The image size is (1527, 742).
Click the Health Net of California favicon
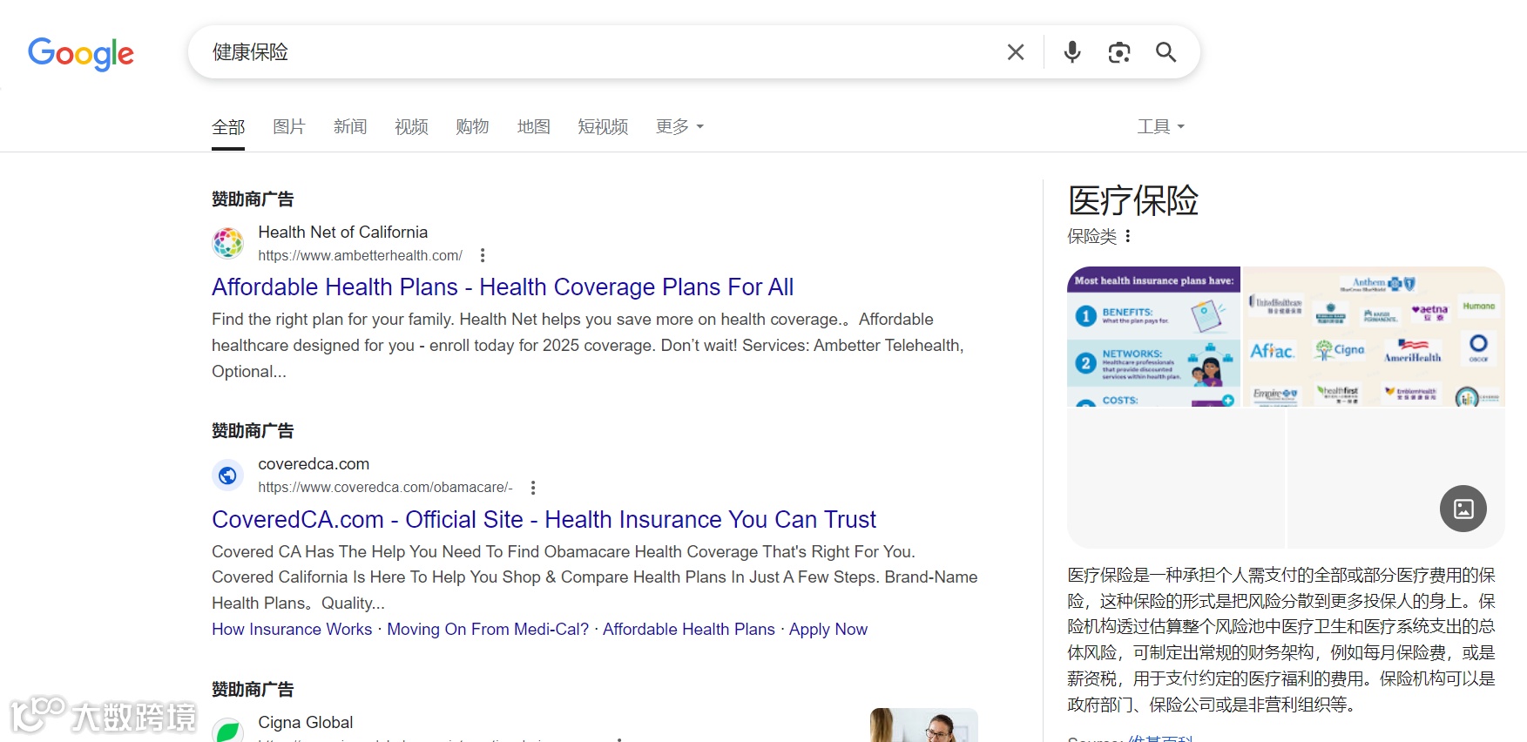[x=228, y=243]
